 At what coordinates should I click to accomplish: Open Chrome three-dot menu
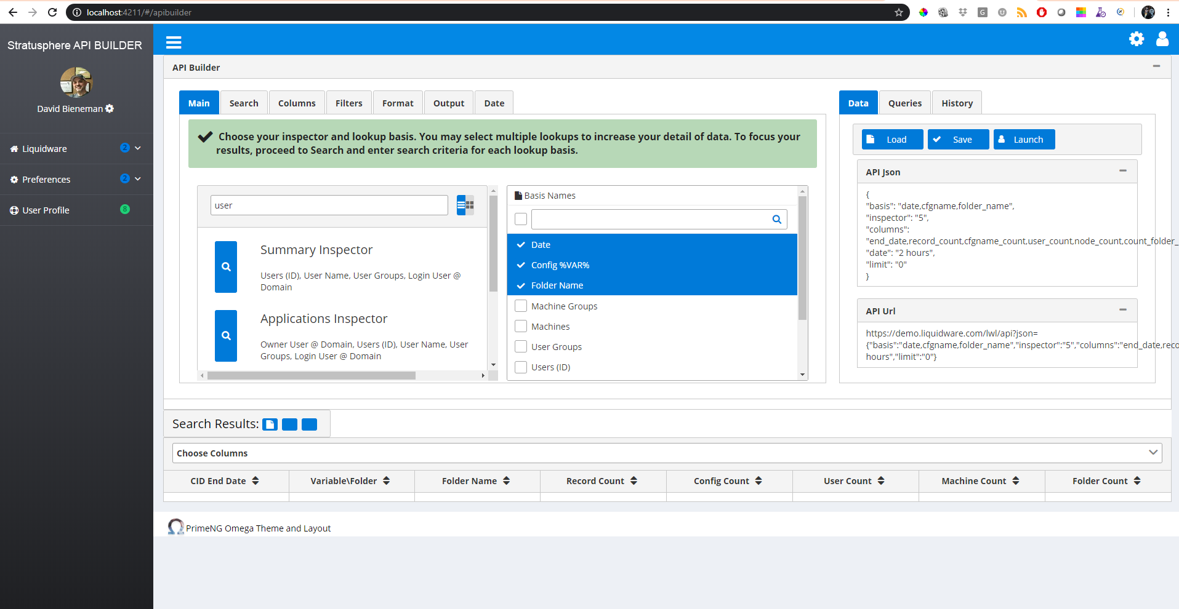[1168, 12]
